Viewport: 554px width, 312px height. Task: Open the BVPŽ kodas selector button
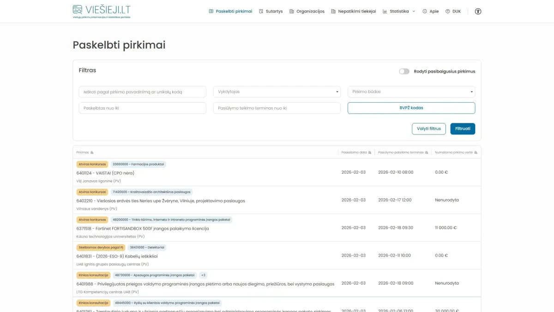[411, 108]
